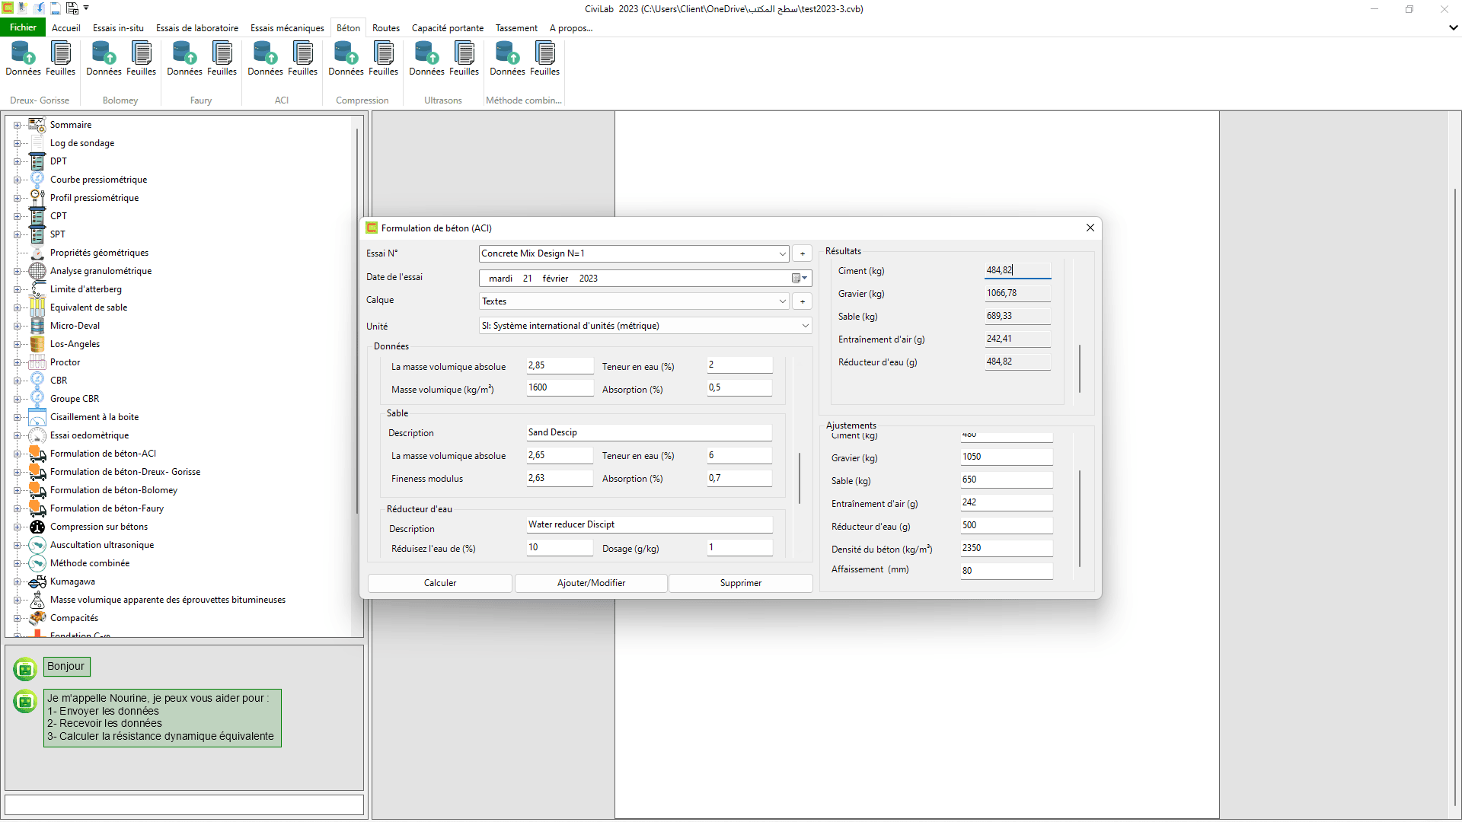Viewport: 1462px width, 822px height.
Task: Click the Sommaire tree icon
Action: [37, 125]
